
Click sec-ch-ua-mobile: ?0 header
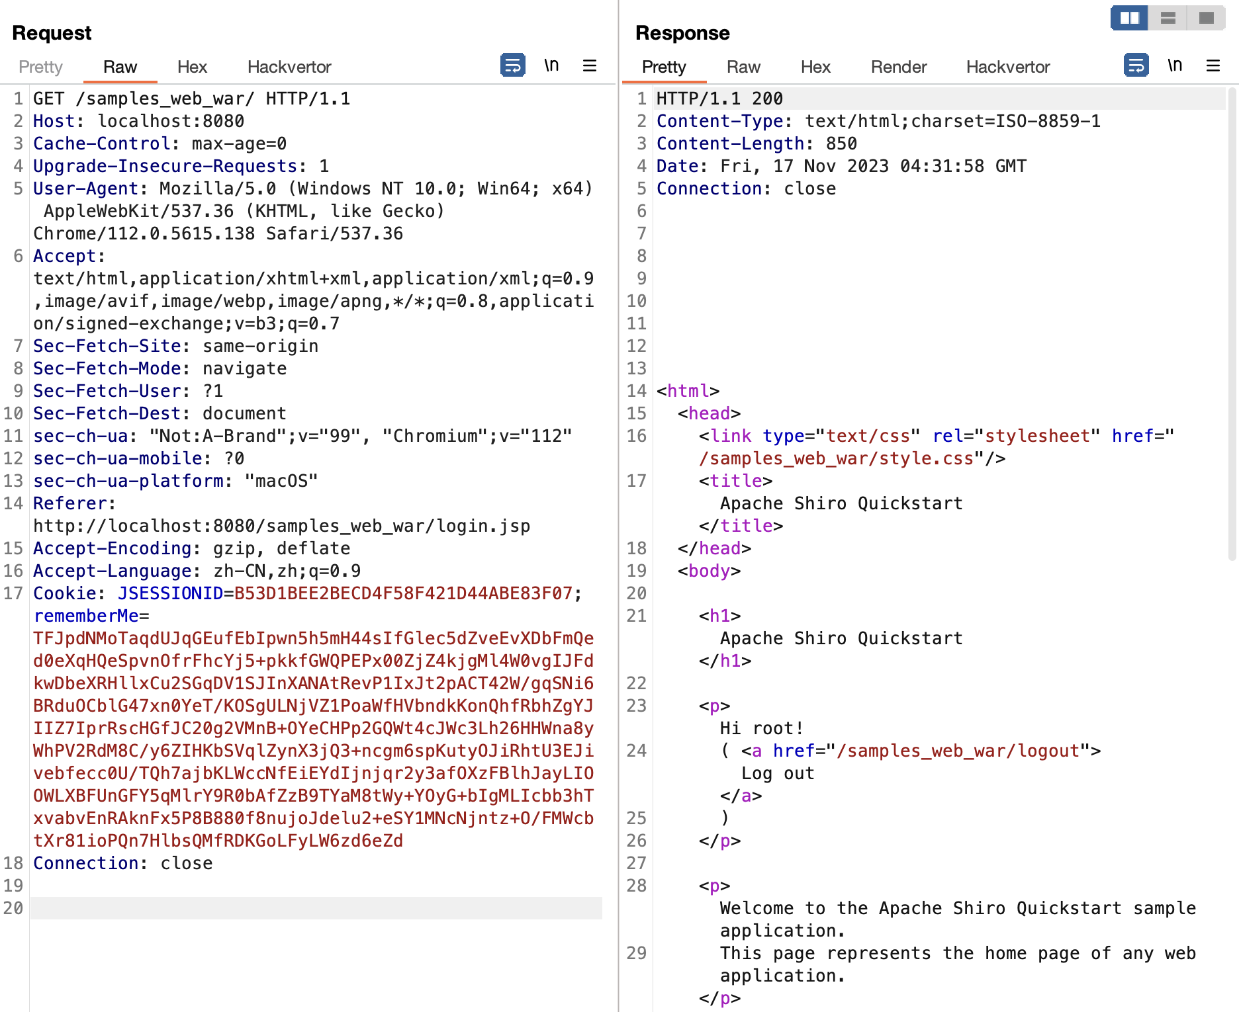pos(139,458)
